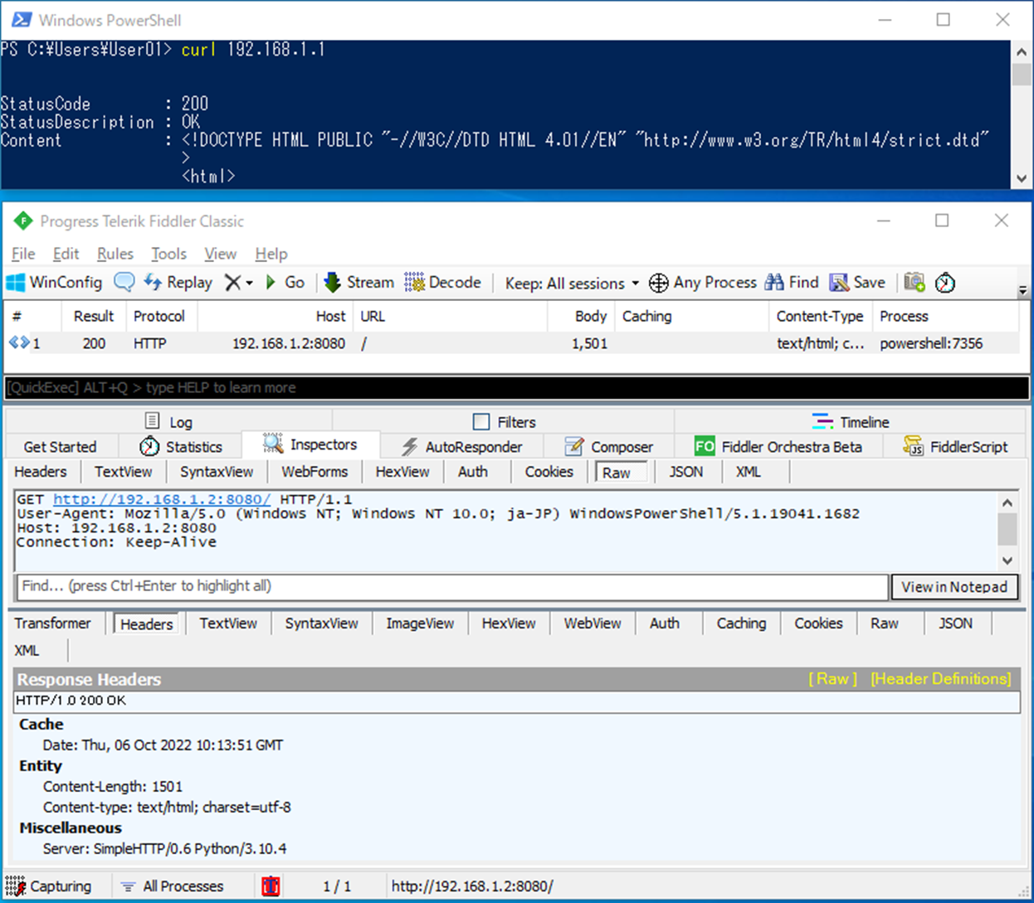Open the Keep: All sessions dropdown
Viewport: 1034px width, 903px height.
pyautogui.click(x=572, y=284)
